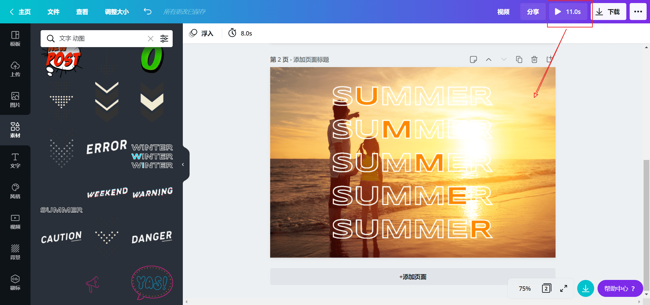Duplicate page 2 icon
650x305 pixels.
pyautogui.click(x=519, y=60)
